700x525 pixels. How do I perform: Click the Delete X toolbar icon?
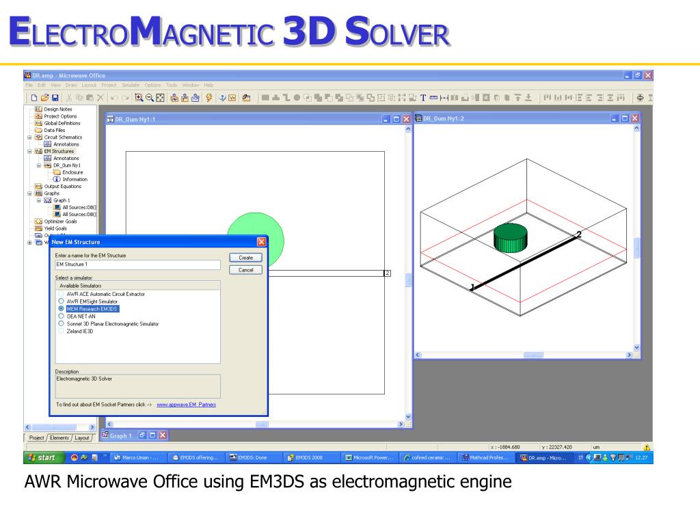tap(100, 98)
